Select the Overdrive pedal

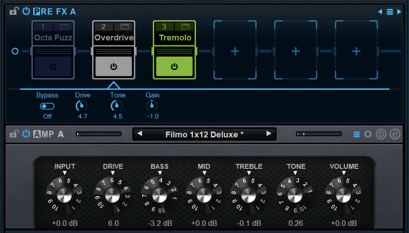pyautogui.click(x=114, y=38)
